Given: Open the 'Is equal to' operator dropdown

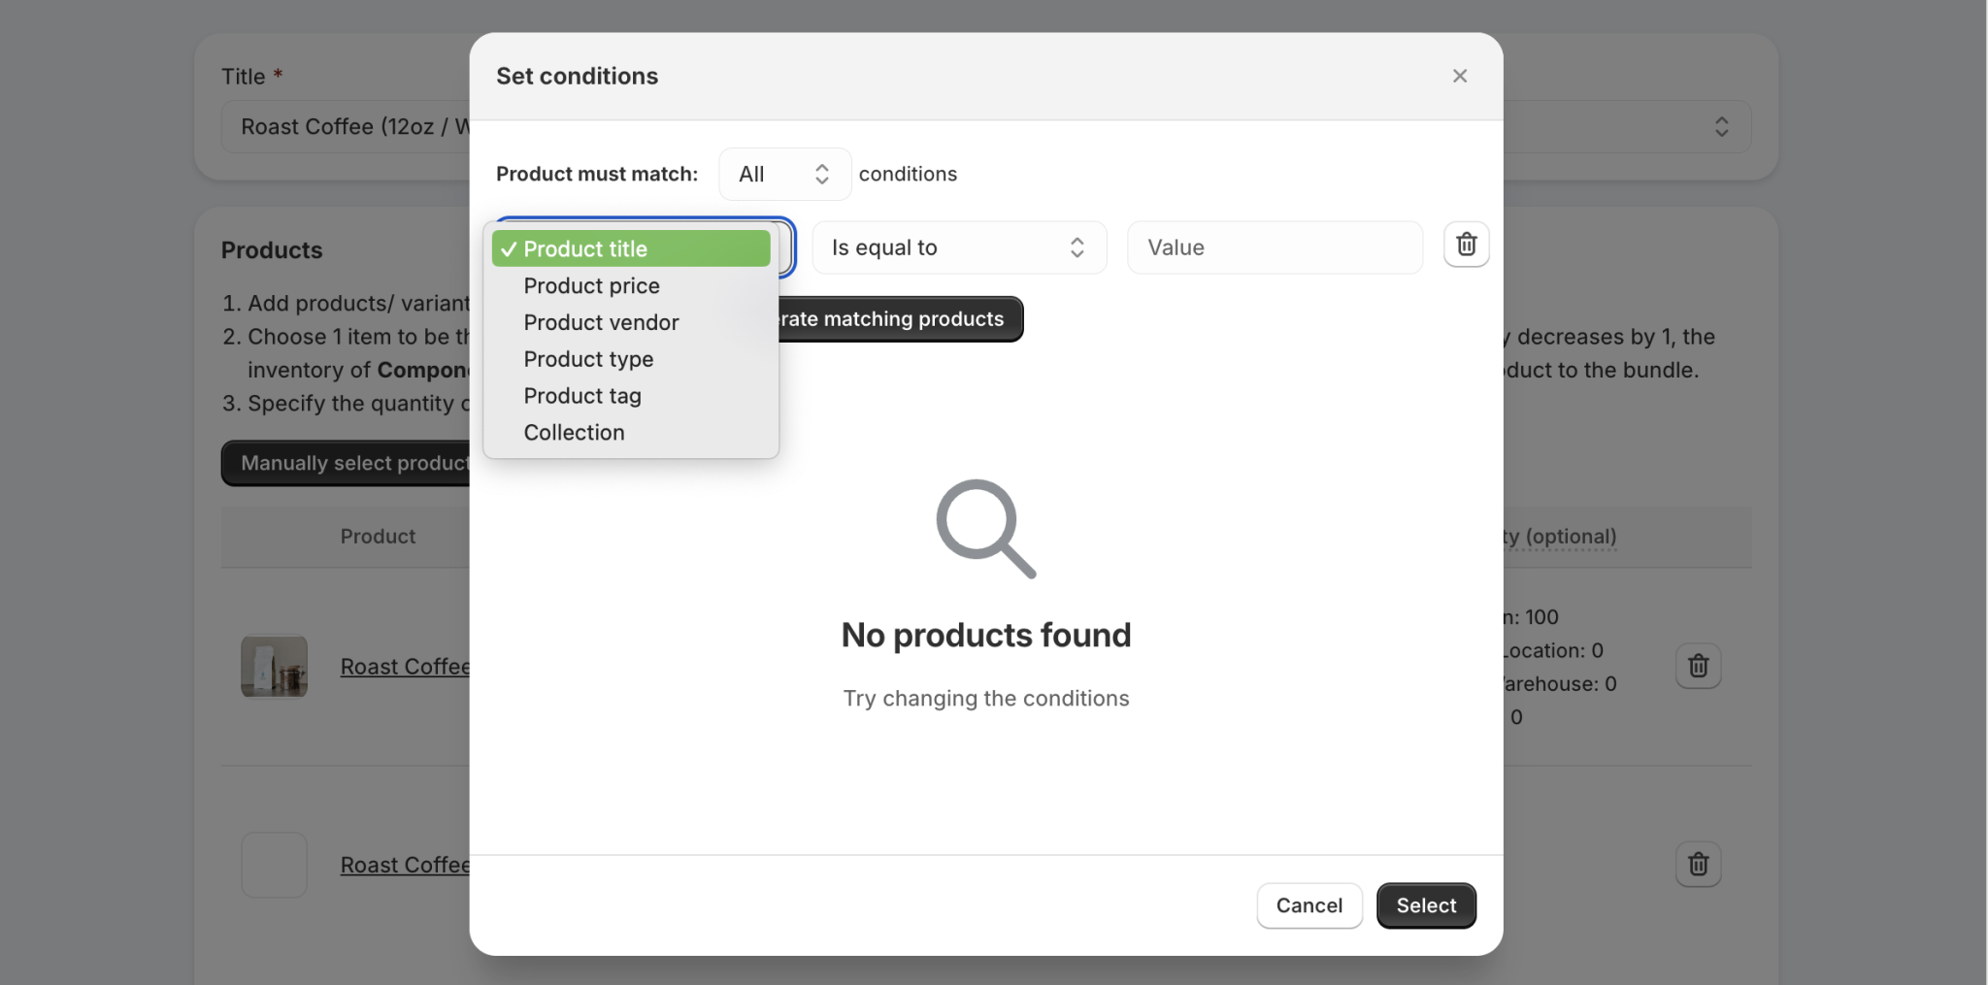Looking at the screenshot, I should [959, 247].
